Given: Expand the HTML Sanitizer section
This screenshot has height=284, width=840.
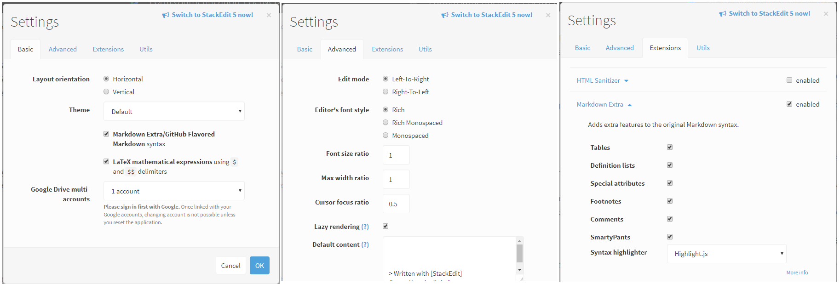Looking at the screenshot, I should [x=626, y=80].
